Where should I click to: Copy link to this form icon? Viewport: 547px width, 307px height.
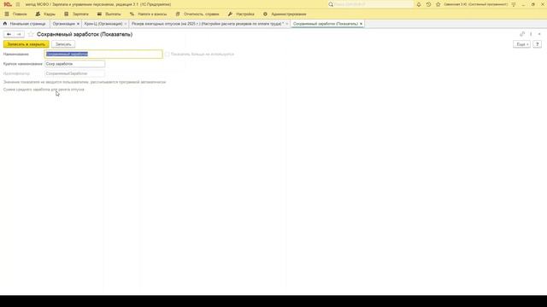tap(522, 34)
